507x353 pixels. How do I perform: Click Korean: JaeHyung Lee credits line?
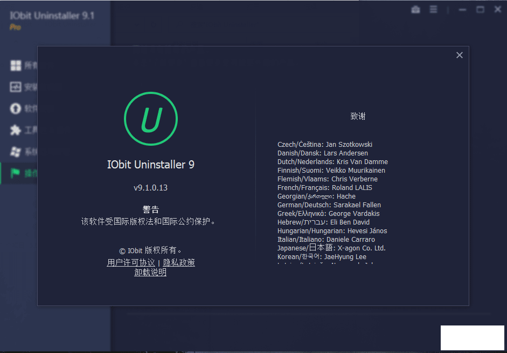pos(322,256)
